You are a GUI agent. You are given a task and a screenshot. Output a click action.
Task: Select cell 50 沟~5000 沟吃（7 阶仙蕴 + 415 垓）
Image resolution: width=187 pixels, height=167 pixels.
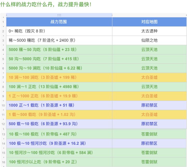59,59
